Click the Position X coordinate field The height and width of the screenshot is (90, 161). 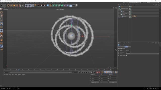(95, 77)
